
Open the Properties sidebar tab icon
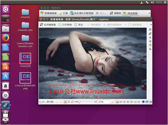tap(150, 30)
